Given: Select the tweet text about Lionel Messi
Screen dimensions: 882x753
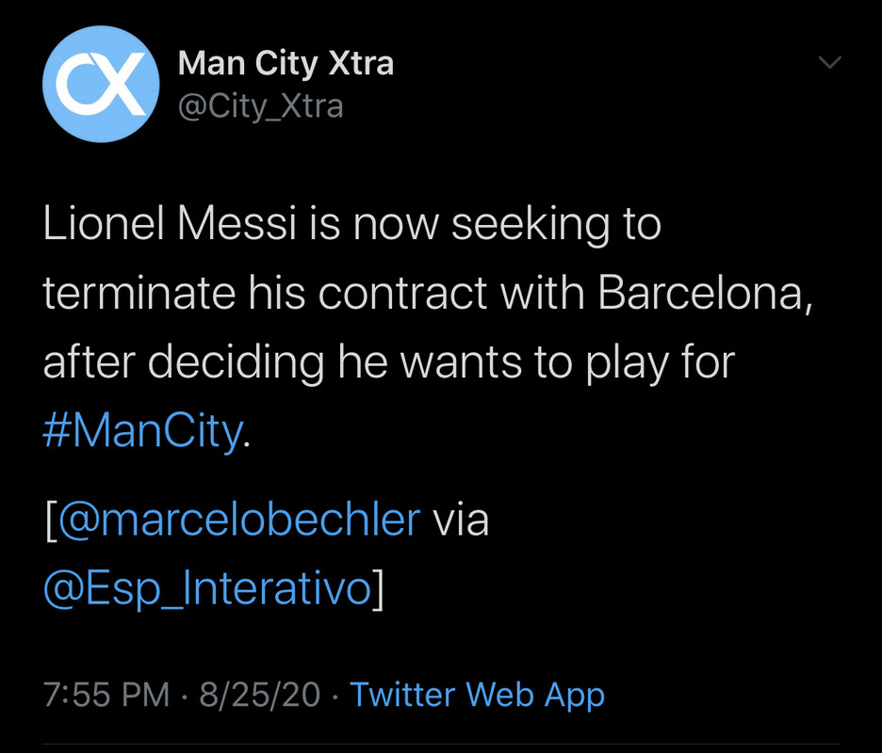Looking at the screenshot, I should [x=428, y=328].
